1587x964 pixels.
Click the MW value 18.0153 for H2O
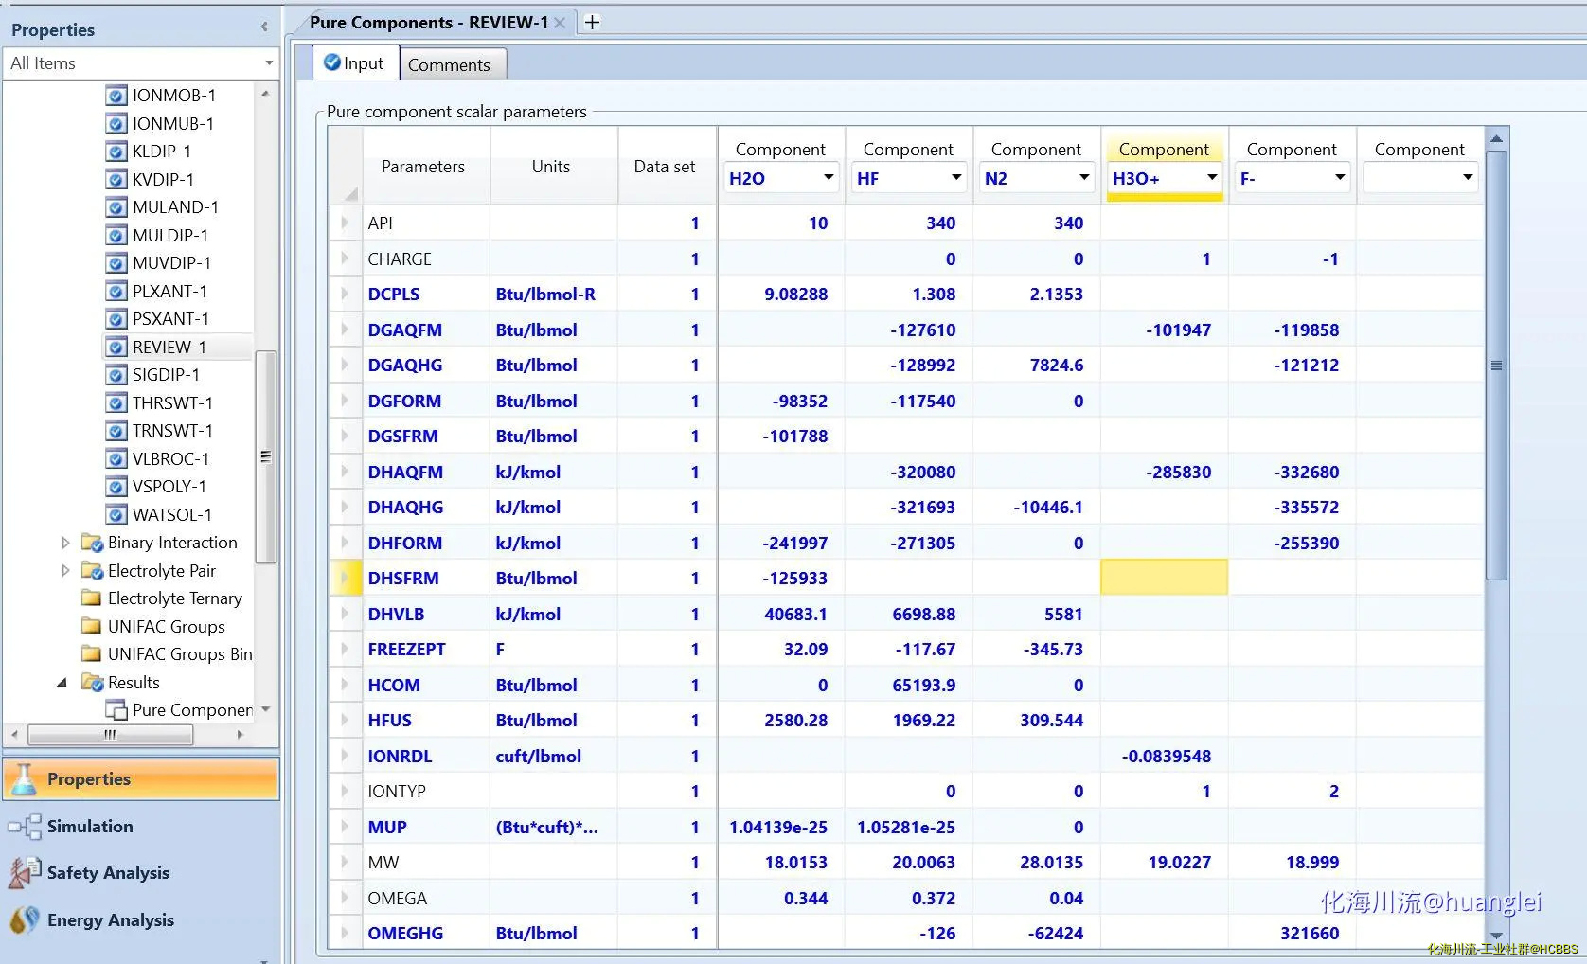point(795,863)
